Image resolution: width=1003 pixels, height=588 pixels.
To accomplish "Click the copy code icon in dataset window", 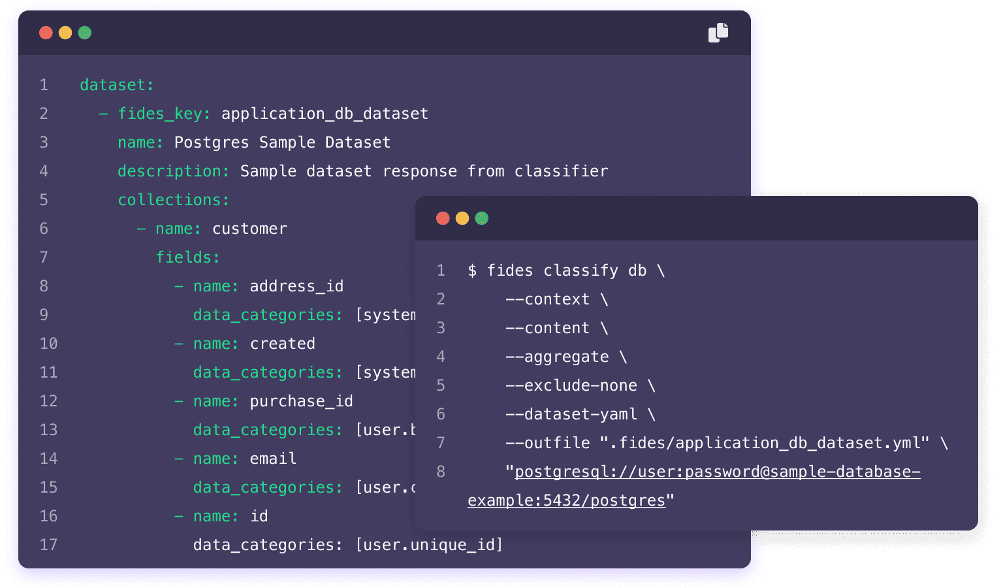I will 718,33.
